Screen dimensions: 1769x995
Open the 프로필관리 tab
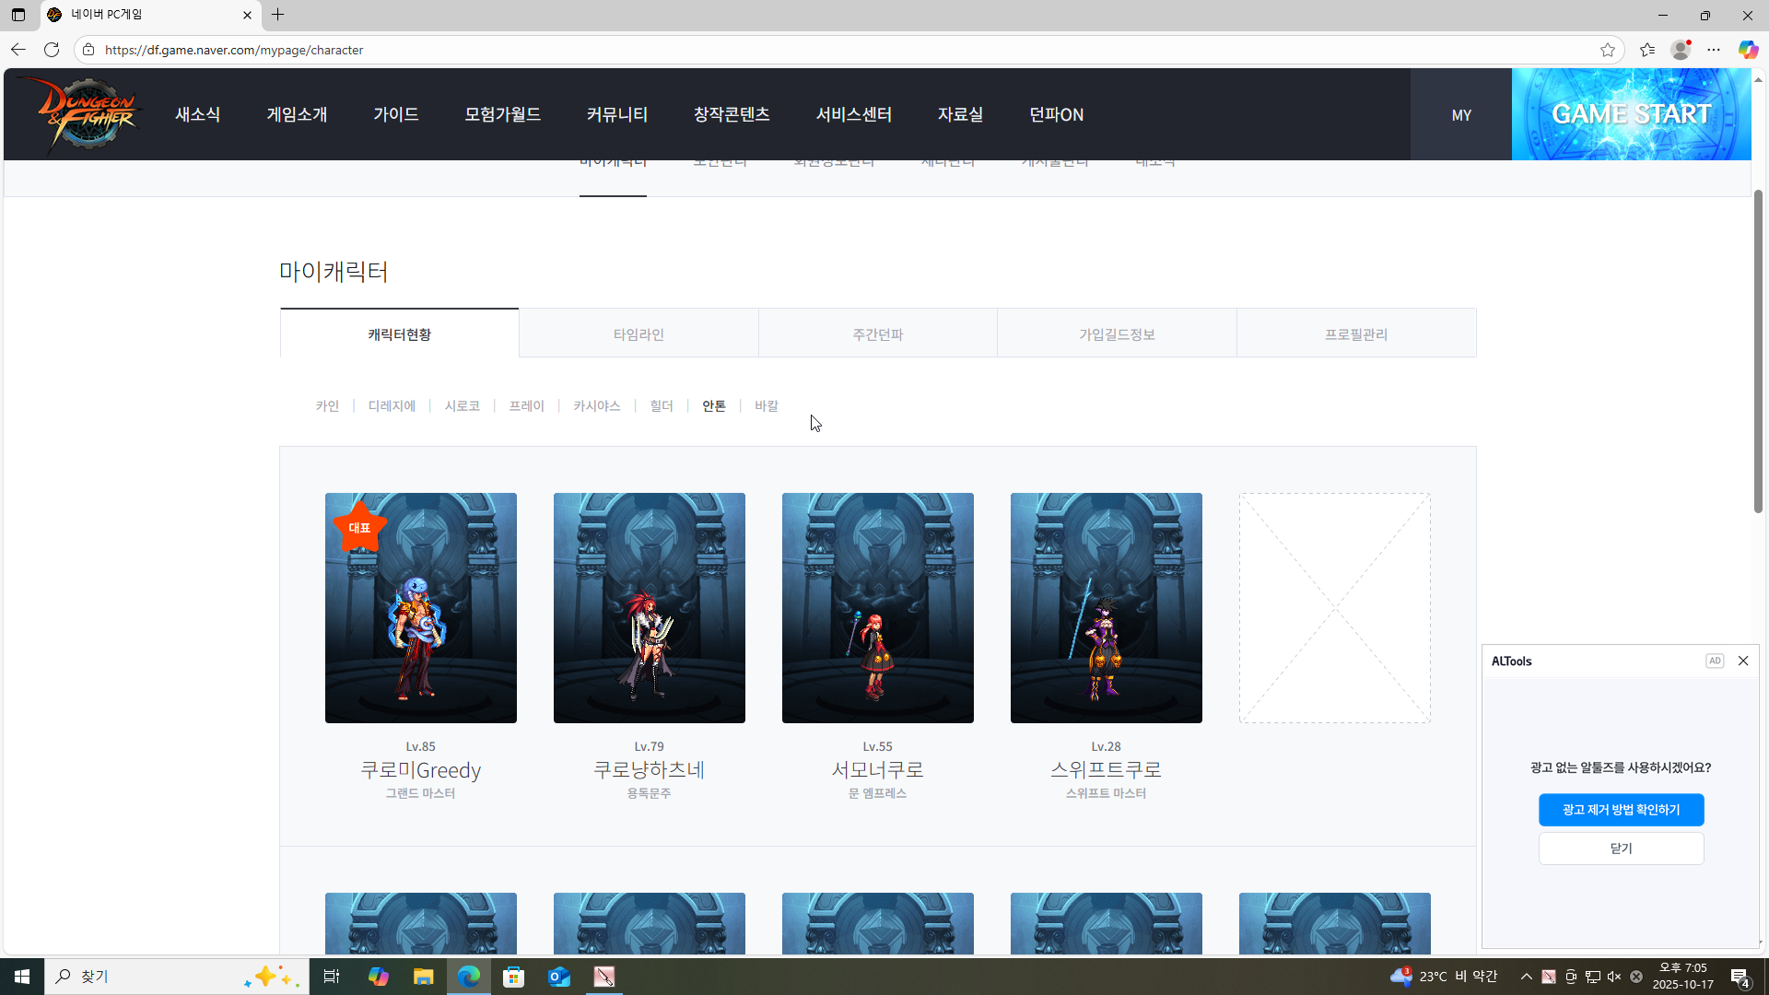(1355, 334)
